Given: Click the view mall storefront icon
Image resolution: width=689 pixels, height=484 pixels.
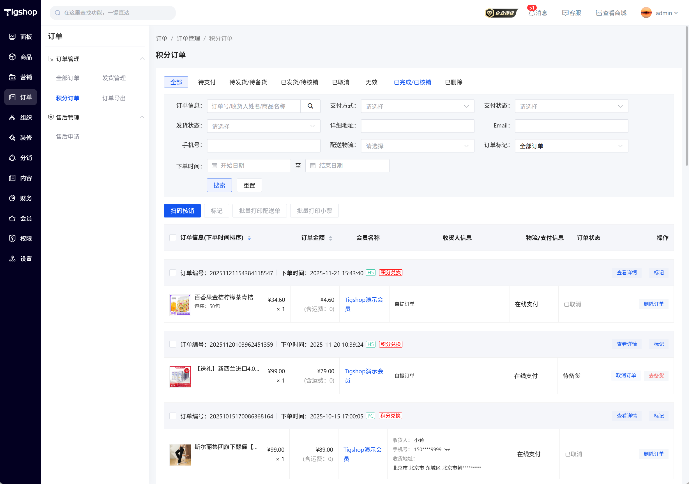Looking at the screenshot, I should pyautogui.click(x=599, y=13).
